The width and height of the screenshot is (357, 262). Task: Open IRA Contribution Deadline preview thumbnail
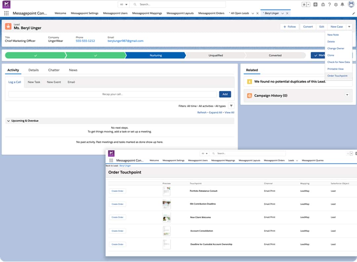click(x=167, y=204)
